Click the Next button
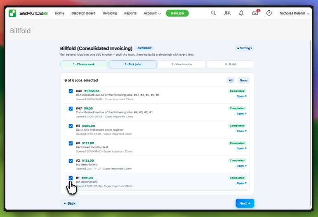318x217 pixels. pyautogui.click(x=245, y=203)
